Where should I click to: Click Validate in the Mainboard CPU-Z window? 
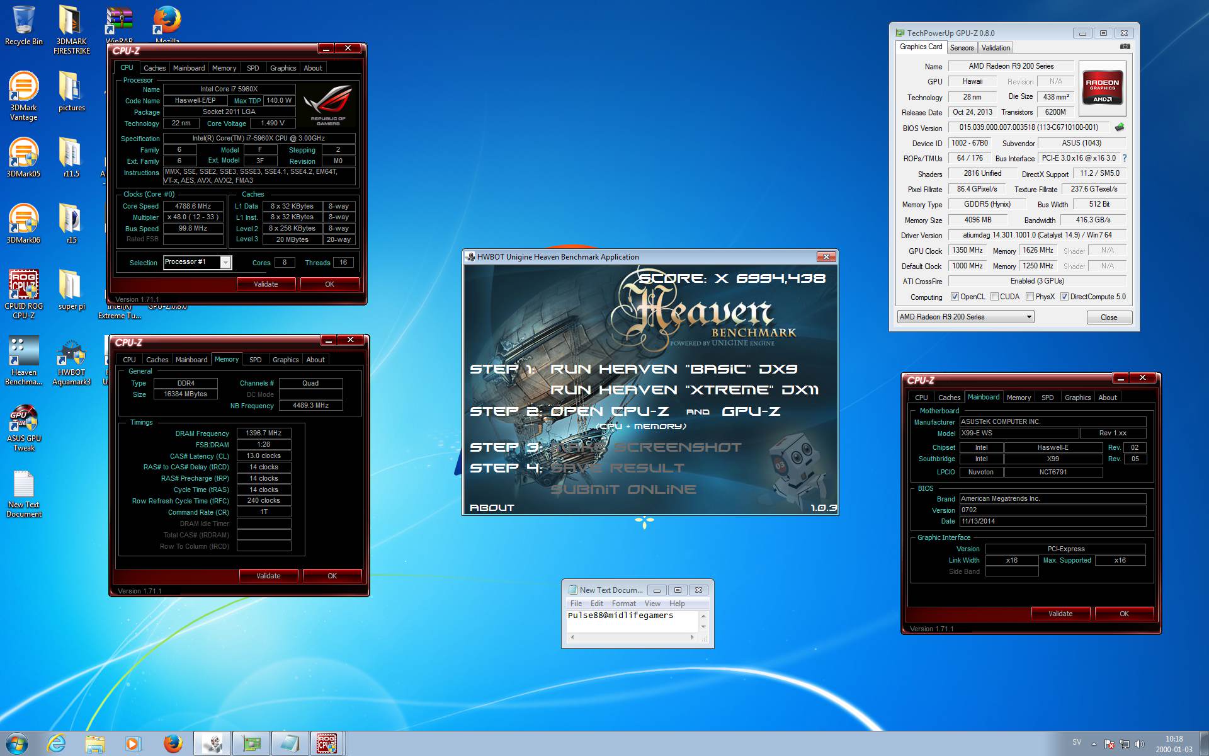coord(1060,614)
